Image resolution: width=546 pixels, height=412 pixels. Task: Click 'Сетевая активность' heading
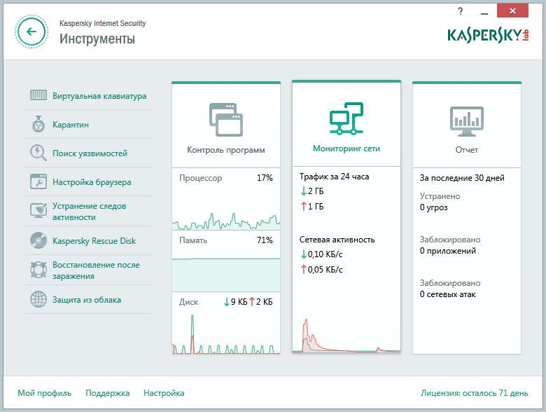point(337,240)
